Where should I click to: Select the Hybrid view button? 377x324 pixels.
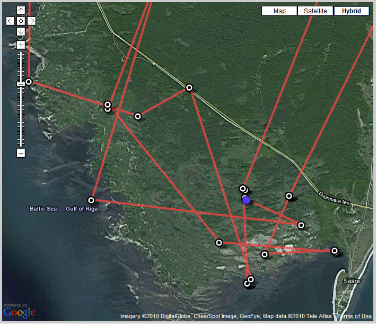351,11
